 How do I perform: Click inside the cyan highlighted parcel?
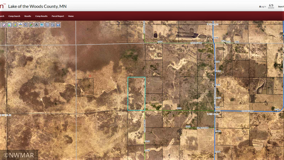136,94
